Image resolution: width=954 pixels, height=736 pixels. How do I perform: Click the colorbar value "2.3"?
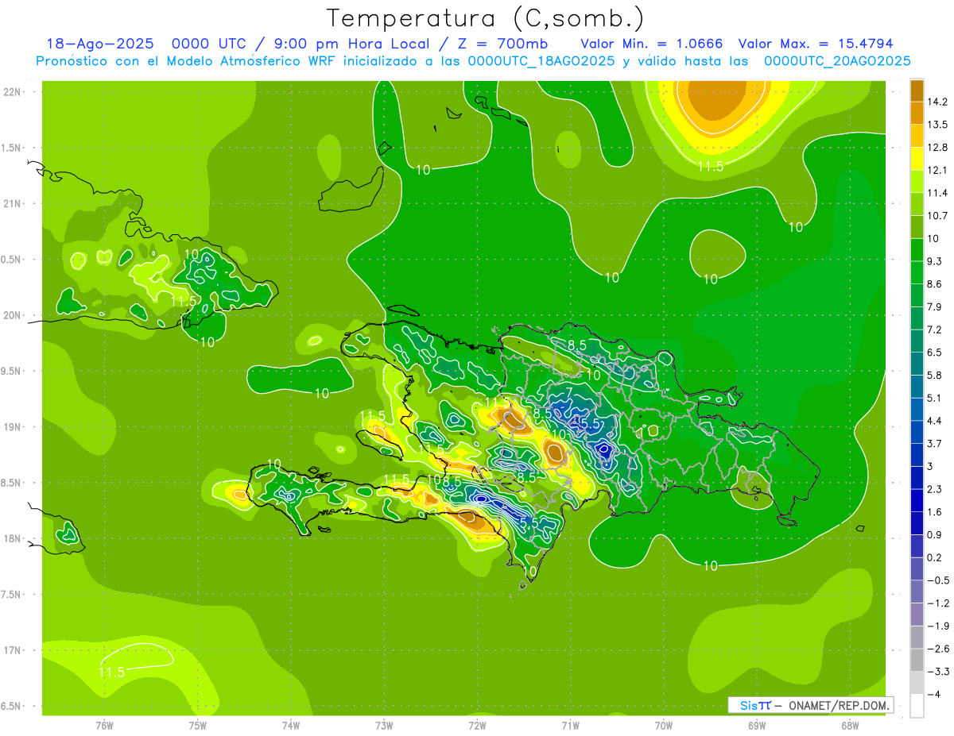[x=935, y=488]
